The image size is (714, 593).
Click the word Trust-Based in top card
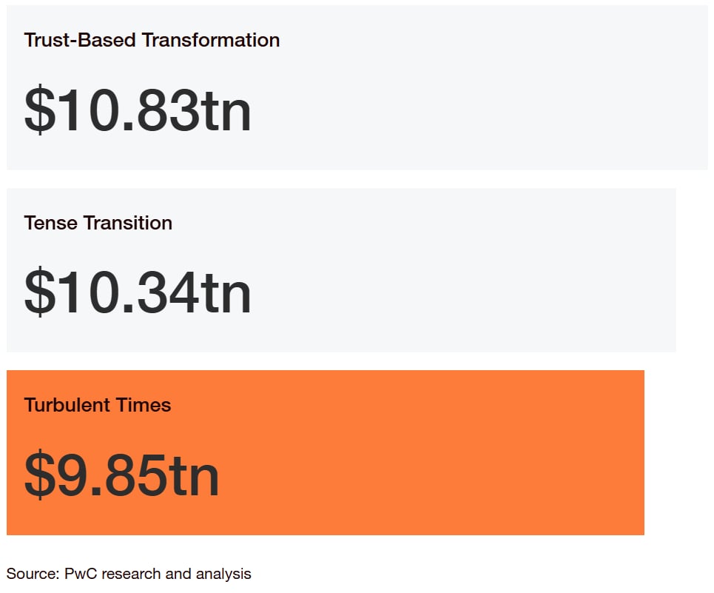click(80, 40)
